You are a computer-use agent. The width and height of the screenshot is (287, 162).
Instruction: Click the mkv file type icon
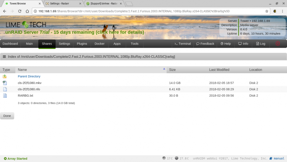(x=5, y=83)
